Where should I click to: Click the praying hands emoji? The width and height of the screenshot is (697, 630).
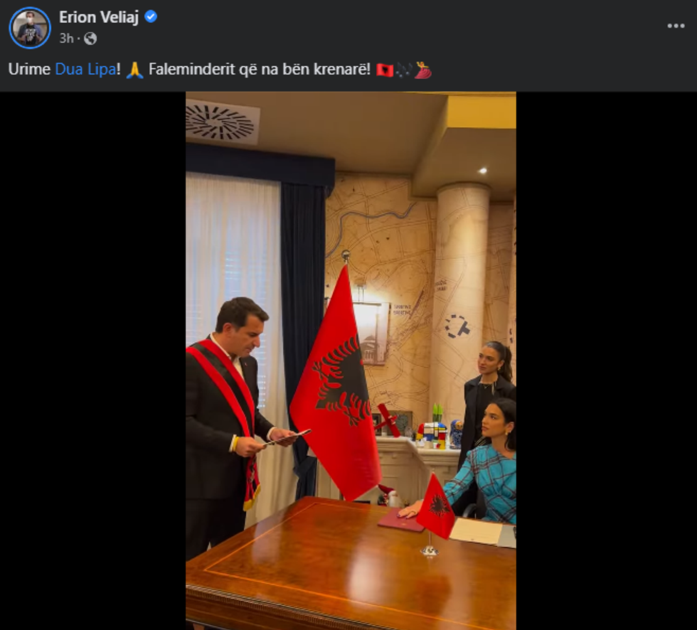click(x=134, y=70)
